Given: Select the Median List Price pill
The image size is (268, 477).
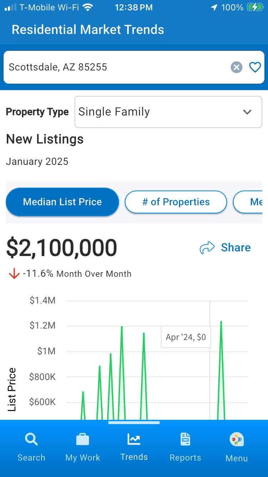Looking at the screenshot, I should (x=63, y=202).
